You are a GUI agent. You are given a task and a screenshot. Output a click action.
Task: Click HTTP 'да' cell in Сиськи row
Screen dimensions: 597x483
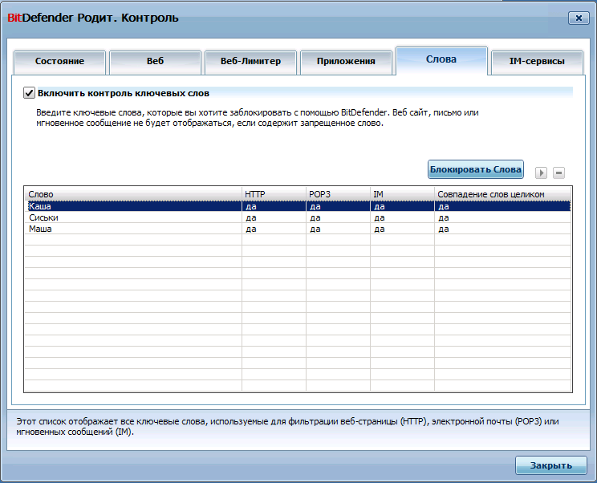274,217
